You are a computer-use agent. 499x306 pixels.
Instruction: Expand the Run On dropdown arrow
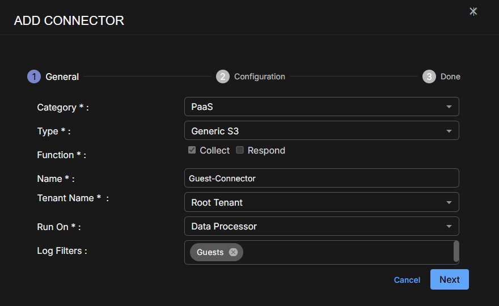(449, 227)
